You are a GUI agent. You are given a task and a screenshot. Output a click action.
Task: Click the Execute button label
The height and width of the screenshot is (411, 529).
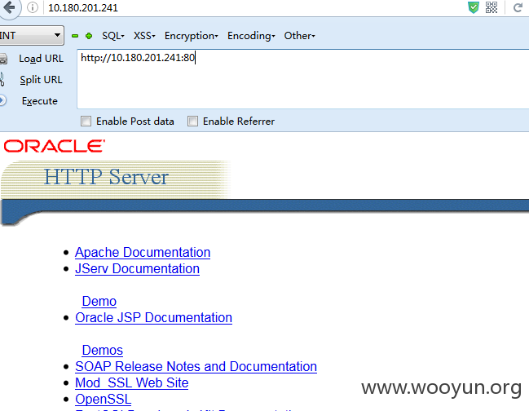click(40, 101)
